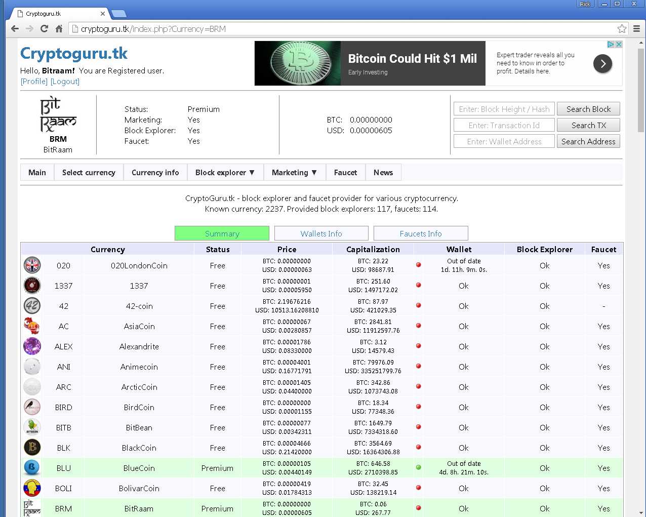Open the Faucet menu item
646x517 pixels.
coord(345,172)
